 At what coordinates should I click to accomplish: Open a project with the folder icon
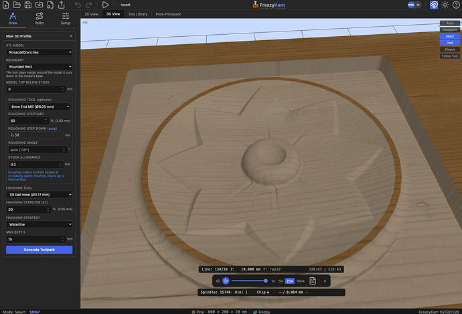(17, 5)
